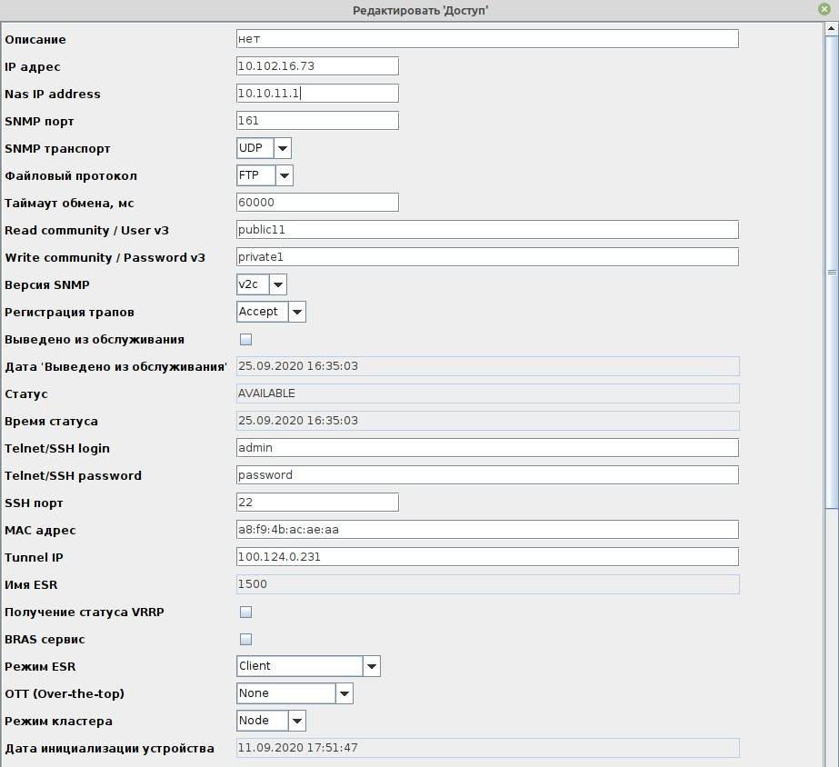Open the 'Версия SNMP' v2c dropdown
Viewport: 839px width, 767px height.
coord(278,284)
